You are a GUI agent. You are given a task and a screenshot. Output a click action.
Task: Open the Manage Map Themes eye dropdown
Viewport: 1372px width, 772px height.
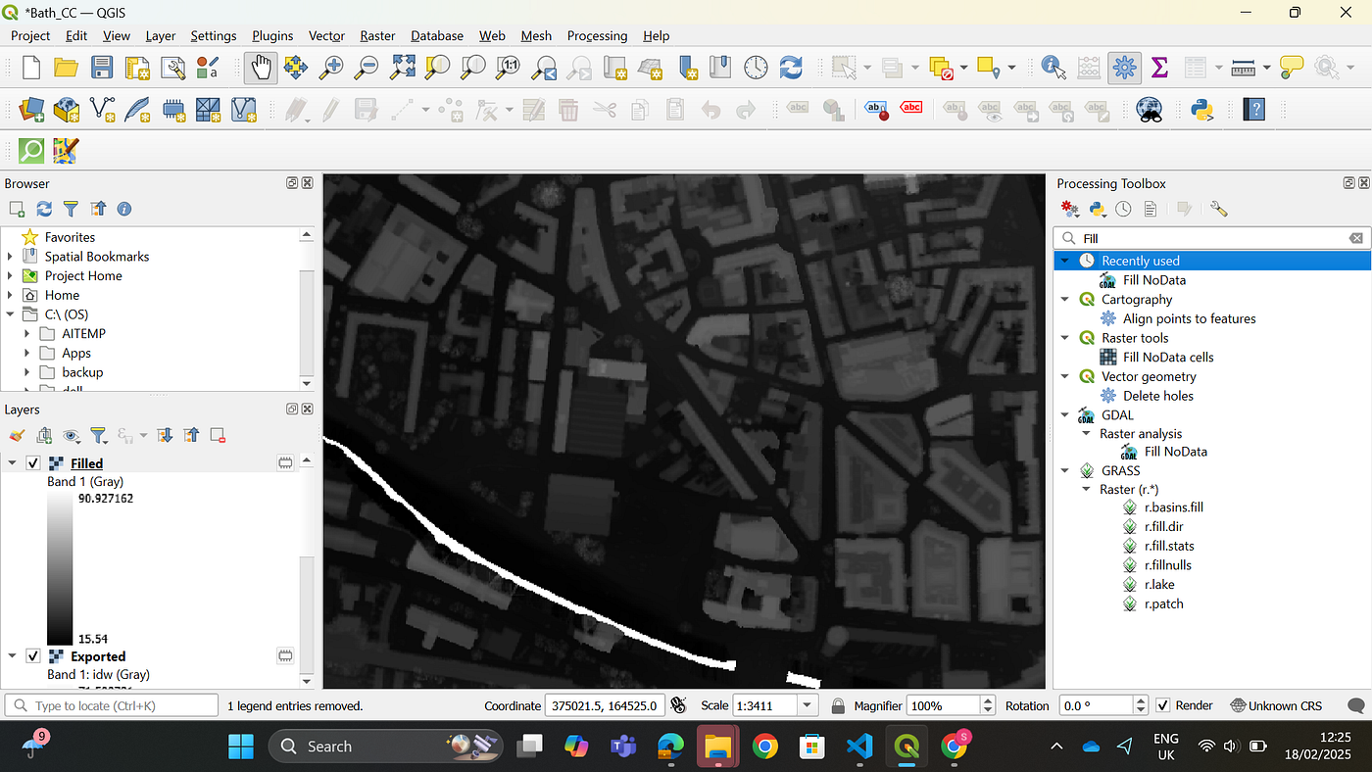point(73,435)
